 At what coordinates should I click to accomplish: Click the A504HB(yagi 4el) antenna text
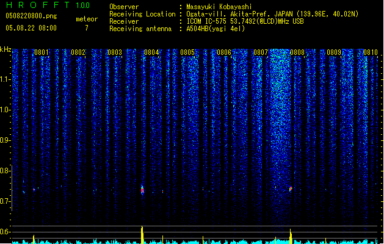(x=216, y=29)
